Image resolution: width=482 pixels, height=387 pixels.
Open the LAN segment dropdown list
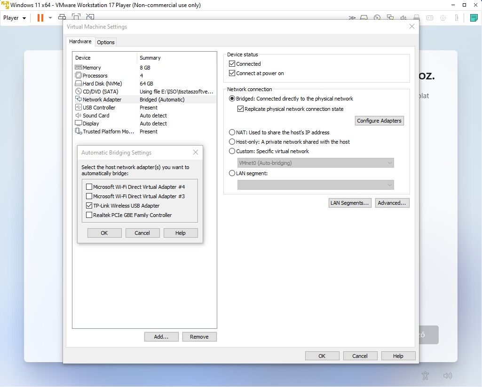click(x=316, y=185)
